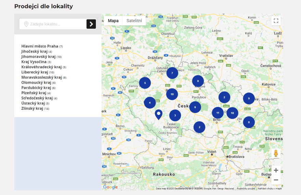Switch to Satelitní view

134,21
